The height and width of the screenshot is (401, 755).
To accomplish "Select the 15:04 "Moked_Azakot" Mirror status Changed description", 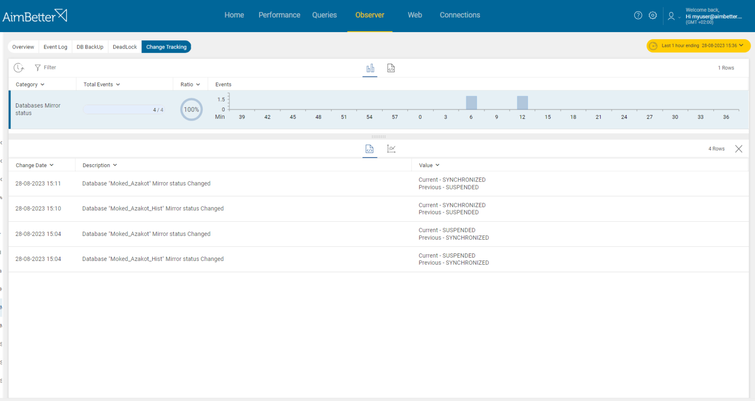I will tap(146, 234).
